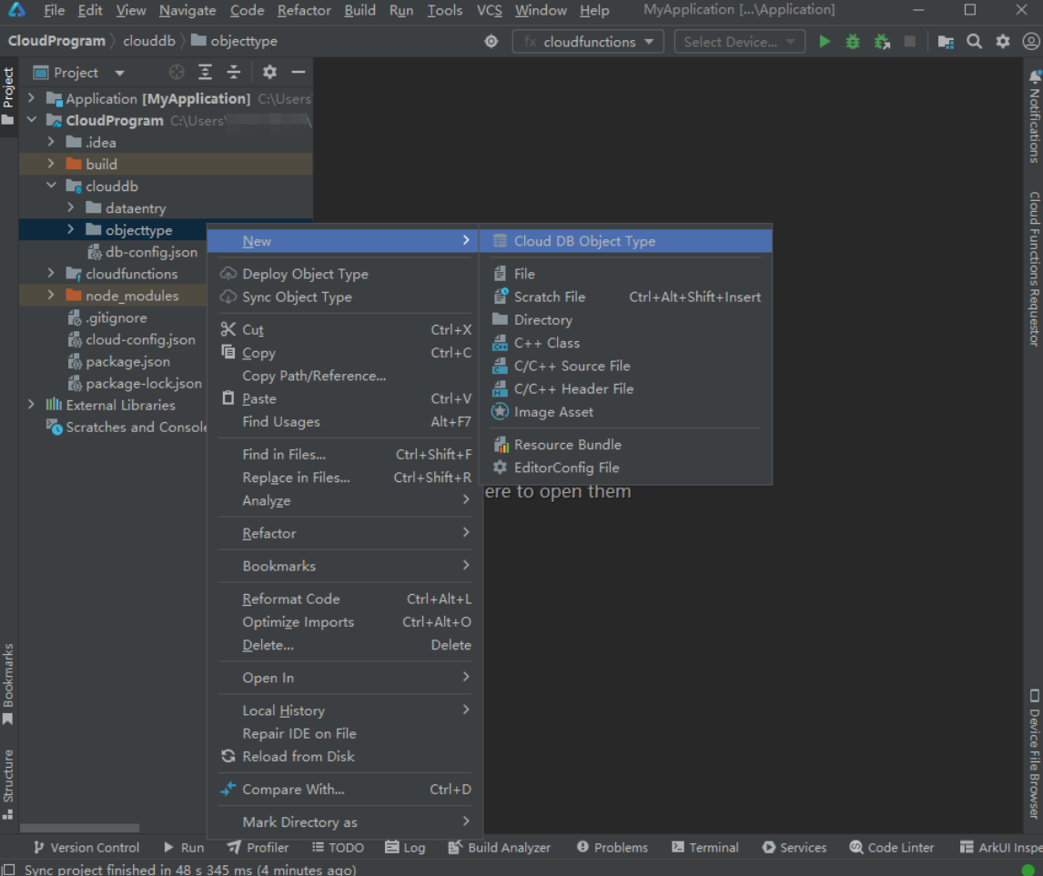Choose Deploy Object Type from context menu
The height and width of the screenshot is (876, 1043).
tap(305, 274)
